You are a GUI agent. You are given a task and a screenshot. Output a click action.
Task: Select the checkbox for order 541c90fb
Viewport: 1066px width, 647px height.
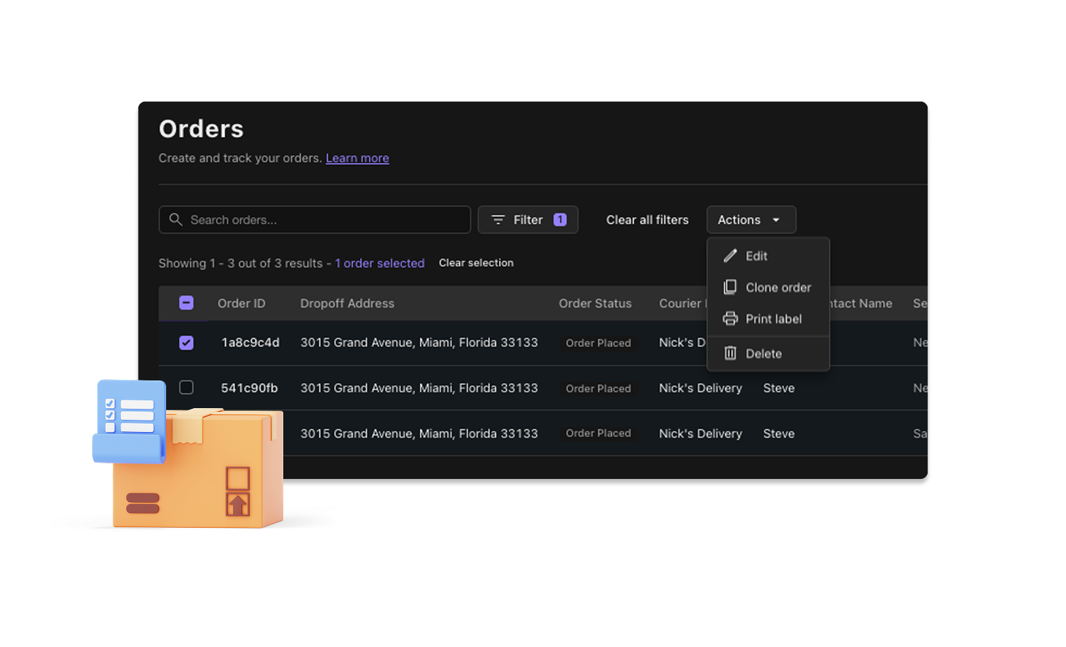pyautogui.click(x=186, y=388)
